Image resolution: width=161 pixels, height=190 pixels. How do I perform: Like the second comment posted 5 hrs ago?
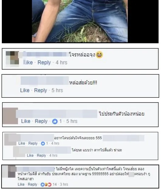tap(25, 90)
